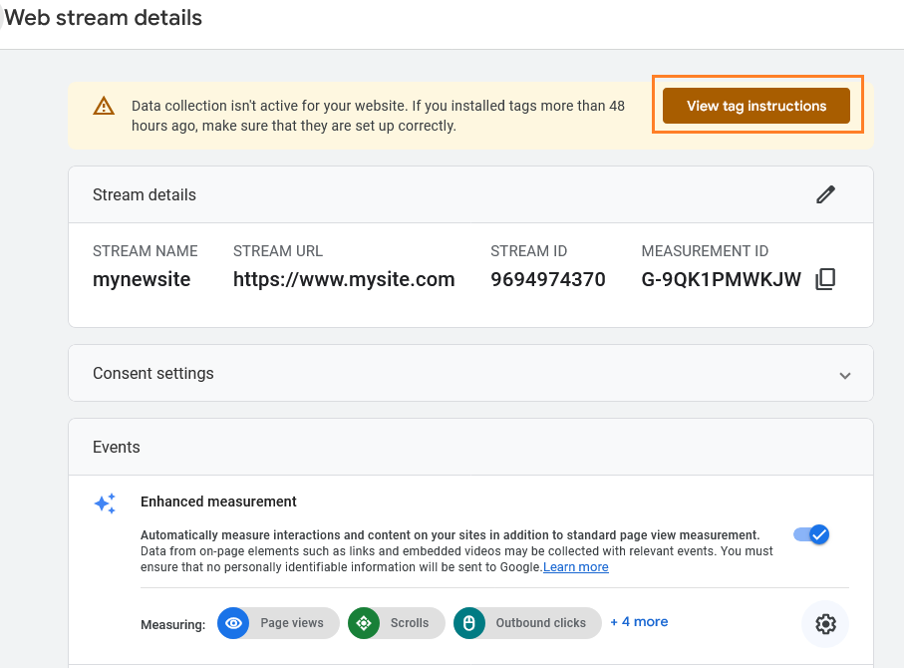Copy the measurement ID with the copy icon

(825, 279)
